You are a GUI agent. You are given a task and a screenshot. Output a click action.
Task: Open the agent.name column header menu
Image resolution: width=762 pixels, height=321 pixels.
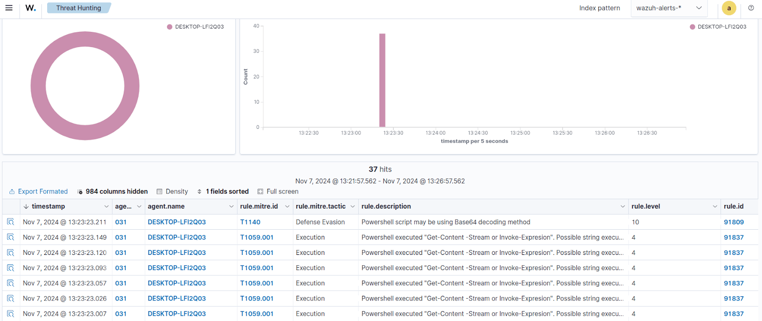coord(231,206)
